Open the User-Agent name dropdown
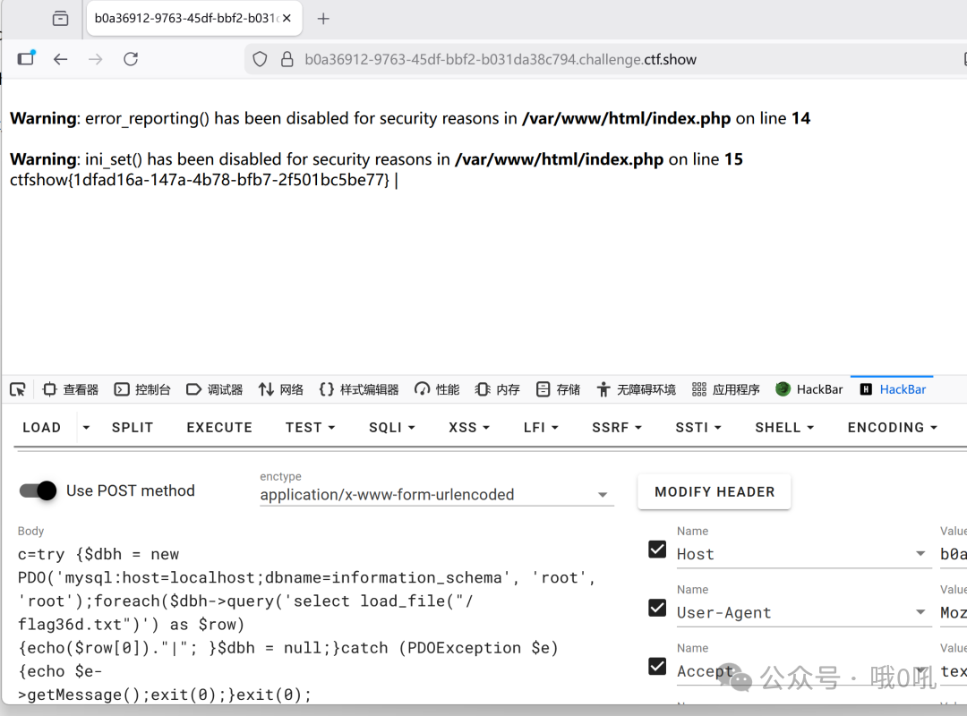Screen dimensions: 967x716 click(x=803, y=612)
